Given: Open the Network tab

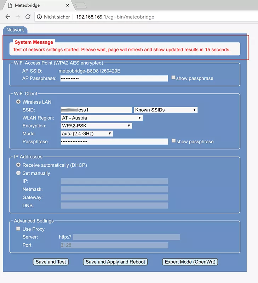Looking at the screenshot, I should [15, 30].
